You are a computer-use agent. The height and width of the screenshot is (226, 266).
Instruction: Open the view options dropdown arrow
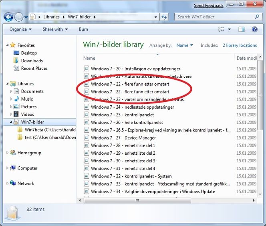tap(229, 29)
